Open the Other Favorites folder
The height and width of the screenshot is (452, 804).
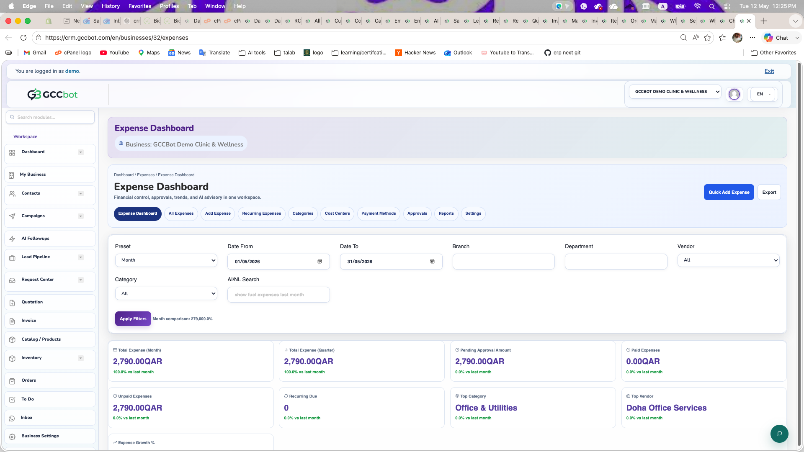tap(773, 53)
